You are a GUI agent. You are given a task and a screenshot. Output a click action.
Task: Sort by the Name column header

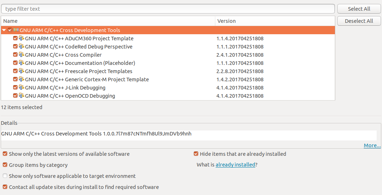108,21
